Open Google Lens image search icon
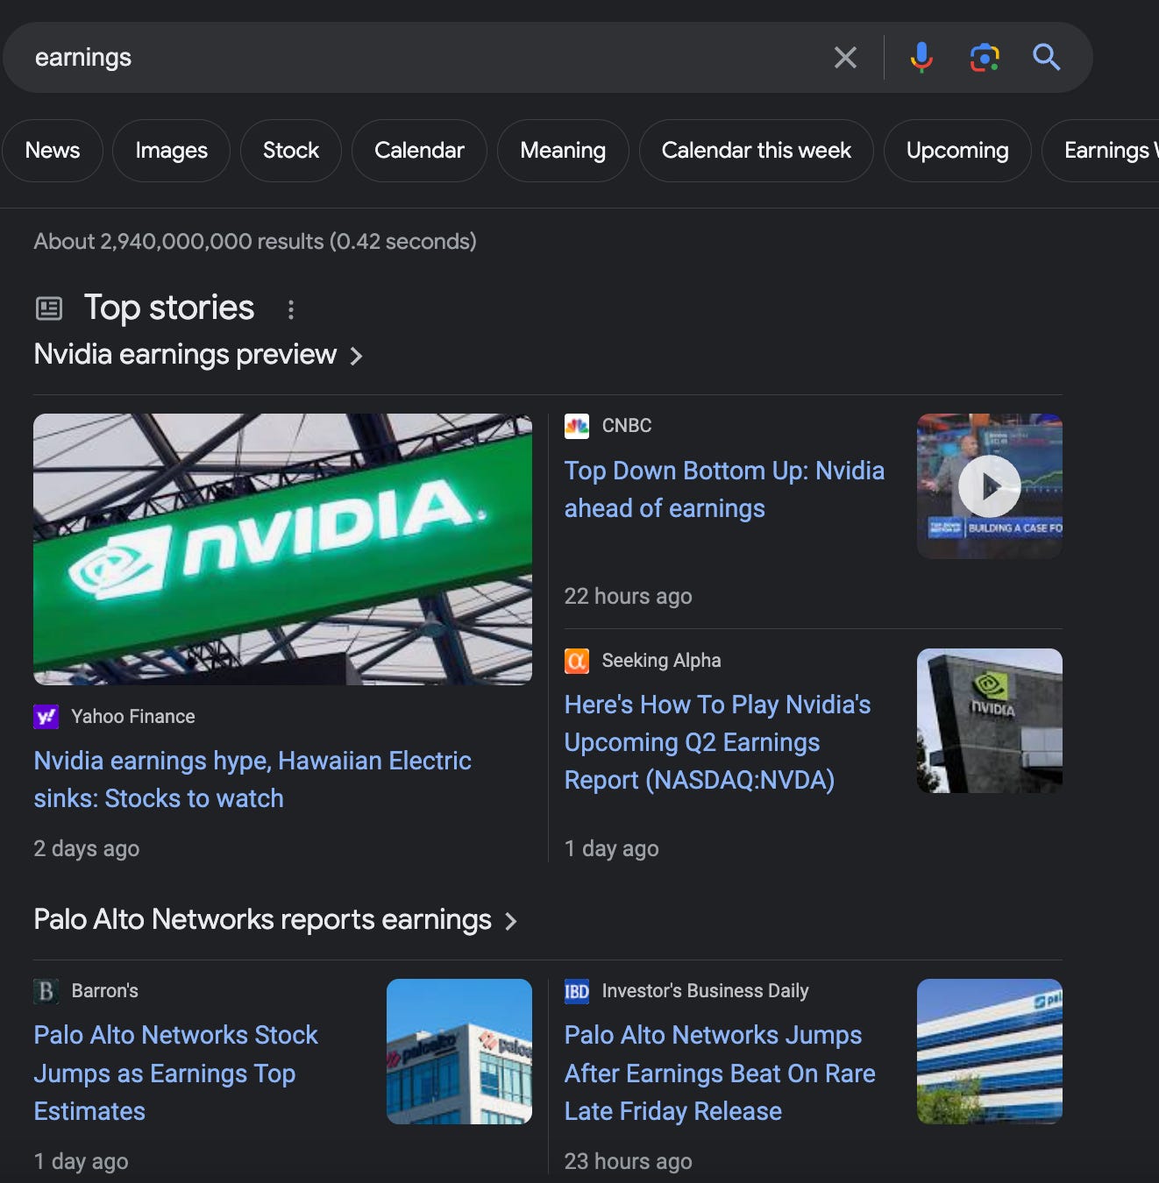 985,58
